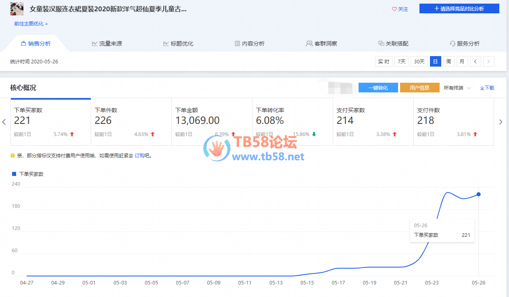Click the 下载 download icon link
This screenshot has width=509, height=297.
click(x=487, y=88)
